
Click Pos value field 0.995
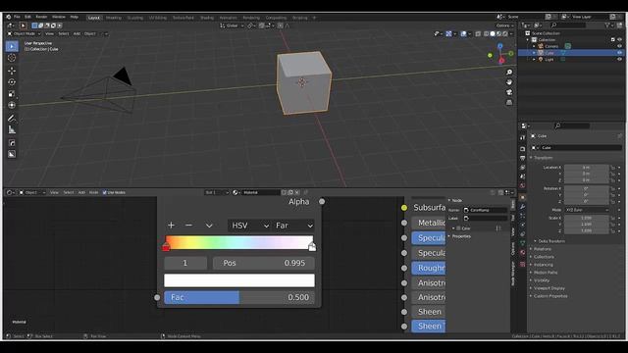click(263, 263)
